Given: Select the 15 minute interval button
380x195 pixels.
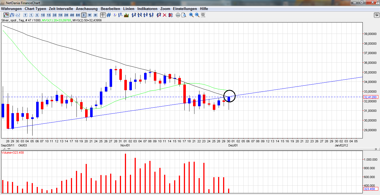Looking at the screenshot, I should [48, 15].
